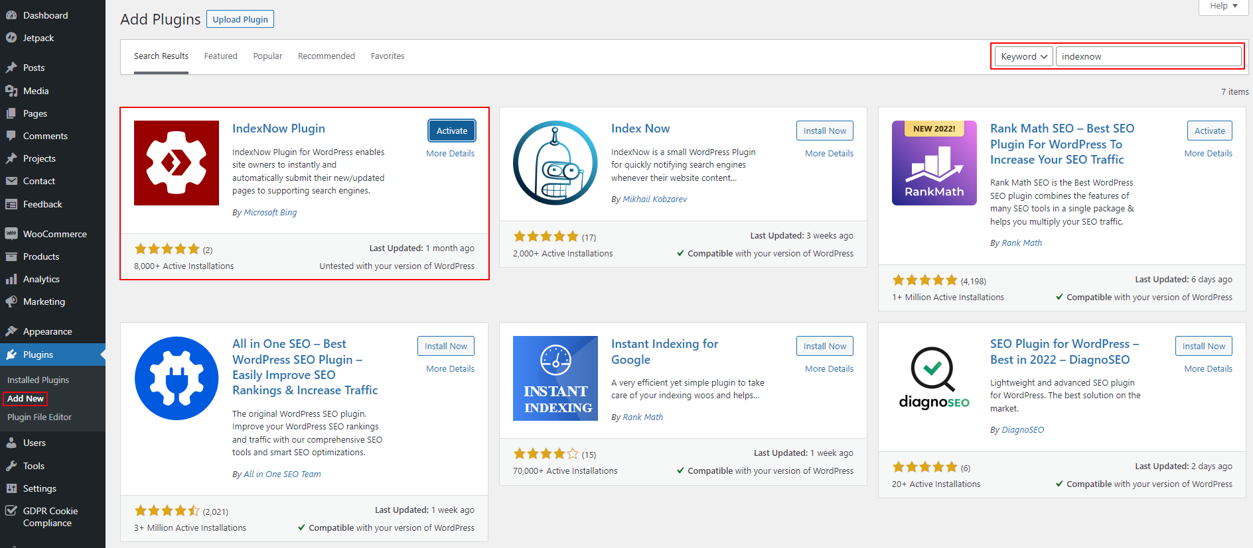Screen dimensions: 1253x548
Task: Click the DiagnoSEO plugin logo
Action: point(934,378)
